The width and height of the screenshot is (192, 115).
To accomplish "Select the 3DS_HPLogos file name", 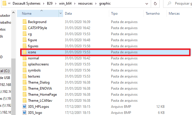I will point(38,107).
